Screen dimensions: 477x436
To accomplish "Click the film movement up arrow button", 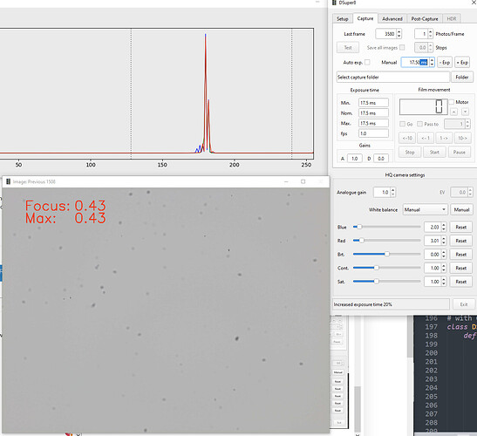I will tap(453, 112).
